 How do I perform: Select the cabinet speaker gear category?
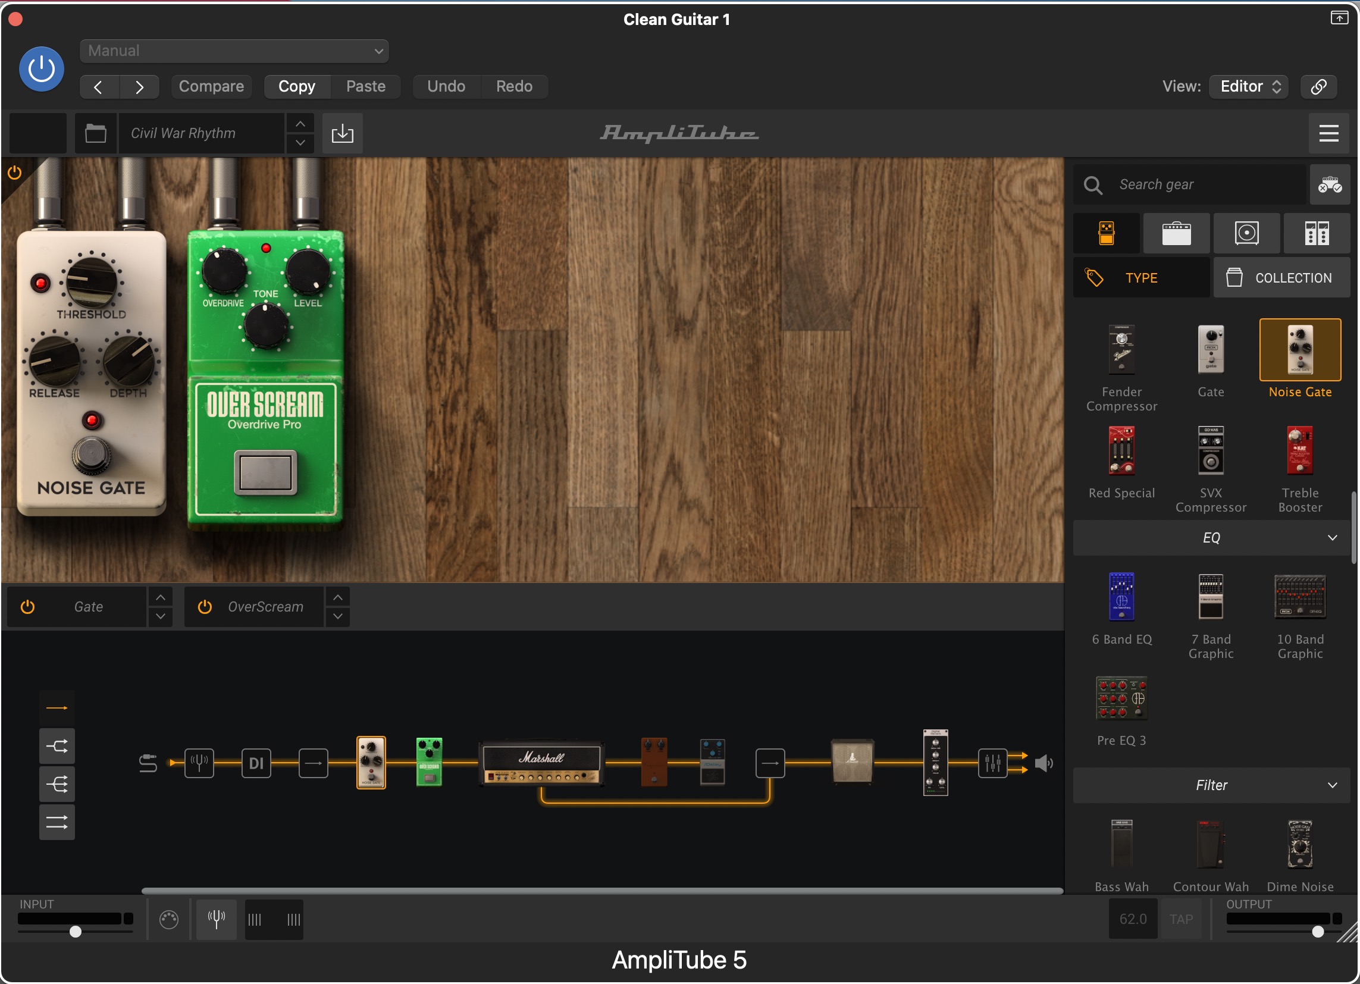tap(1246, 233)
